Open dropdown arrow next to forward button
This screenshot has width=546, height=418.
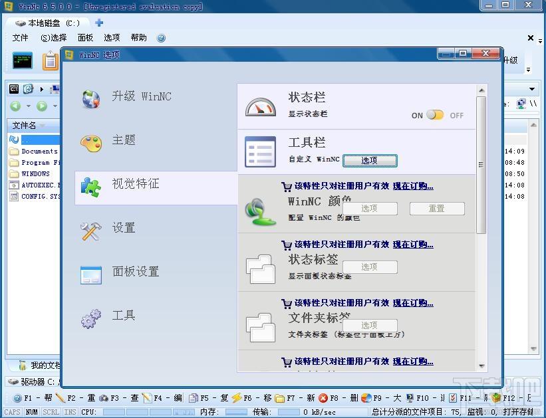click(x=55, y=106)
